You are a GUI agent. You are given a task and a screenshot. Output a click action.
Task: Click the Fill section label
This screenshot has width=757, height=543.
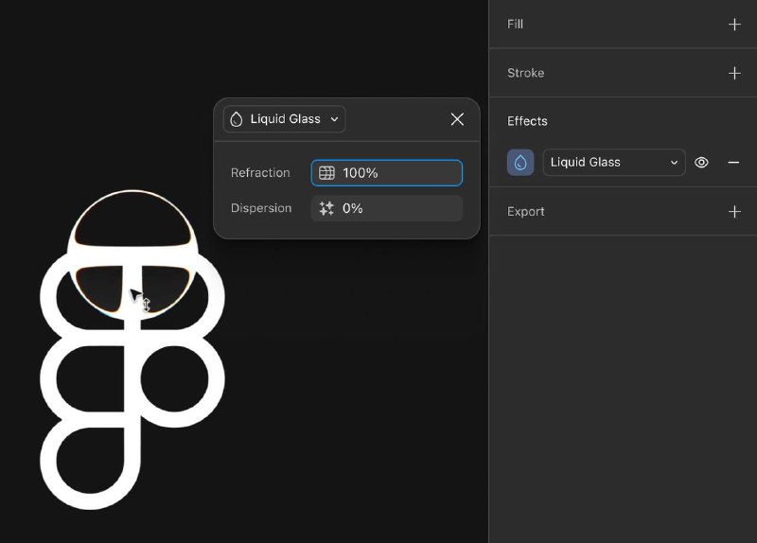tap(515, 25)
